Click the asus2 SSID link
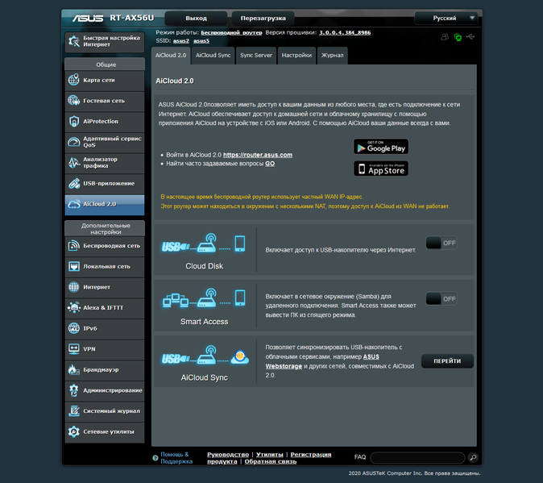 (181, 41)
